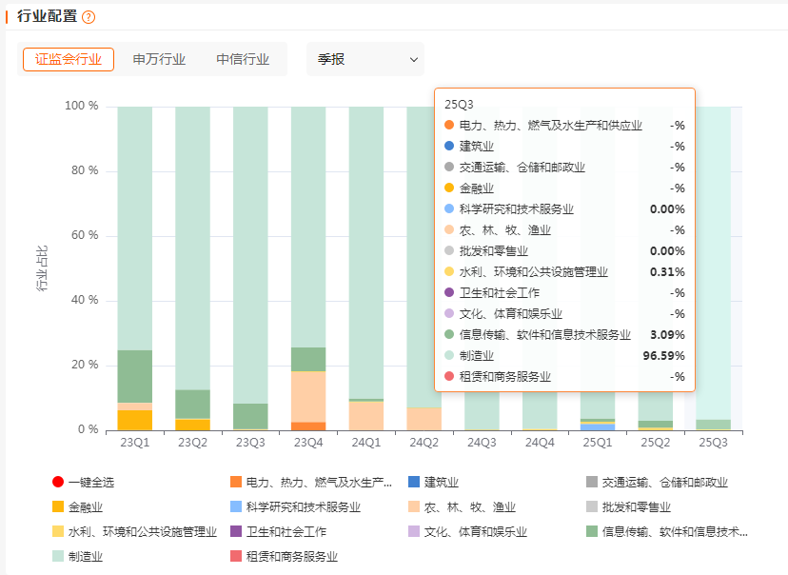The image size is (788, 575).
Task: Click 卫生和社会工作 purple legend icon
Action: pyautogui.click(x=237, y=532)
